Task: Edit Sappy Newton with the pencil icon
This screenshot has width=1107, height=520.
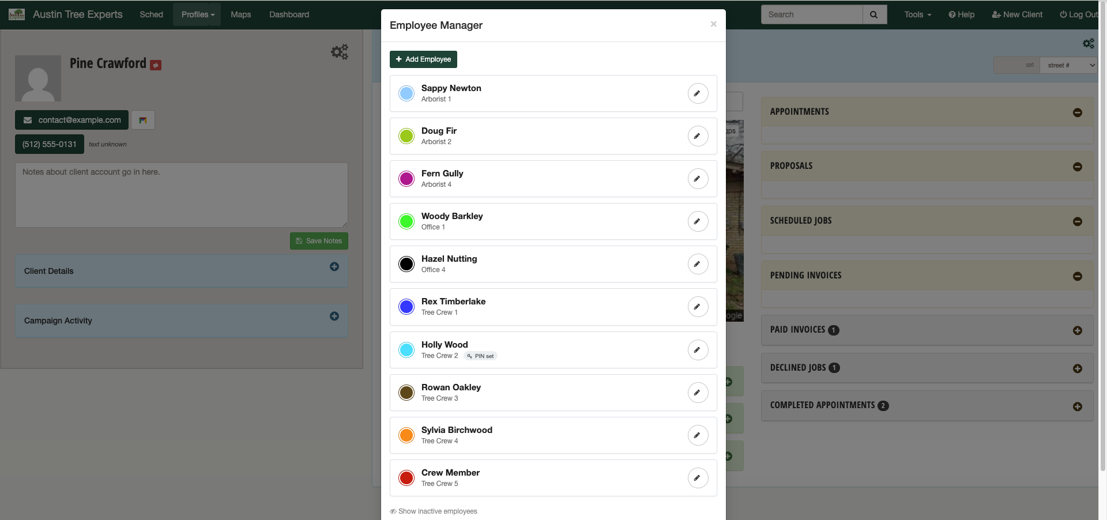Action: 698,93
